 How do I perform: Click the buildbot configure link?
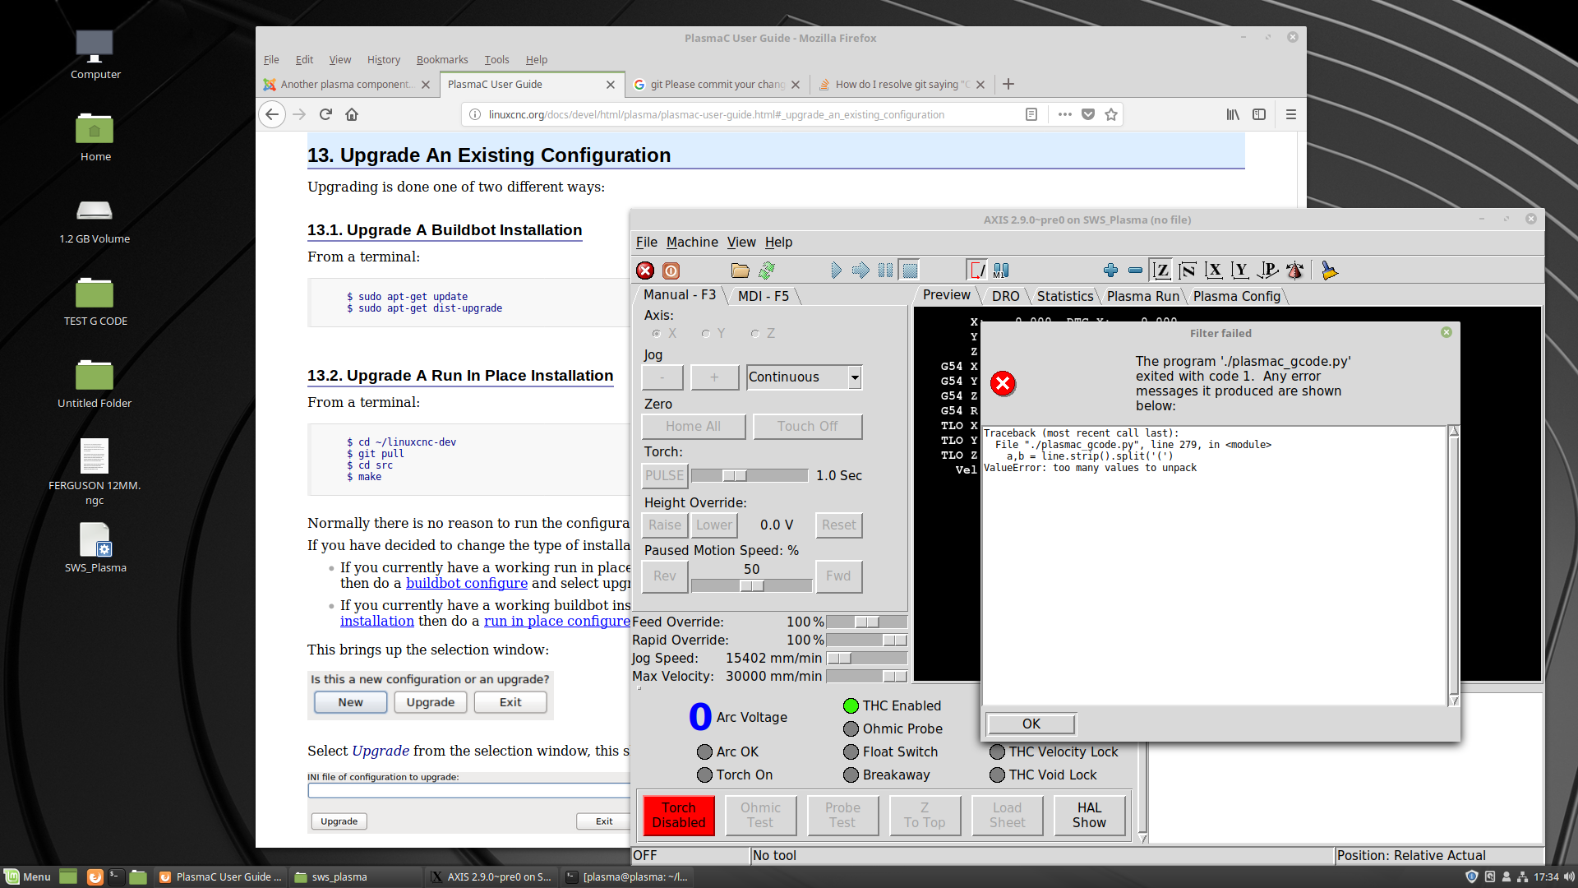click(466, 583)
